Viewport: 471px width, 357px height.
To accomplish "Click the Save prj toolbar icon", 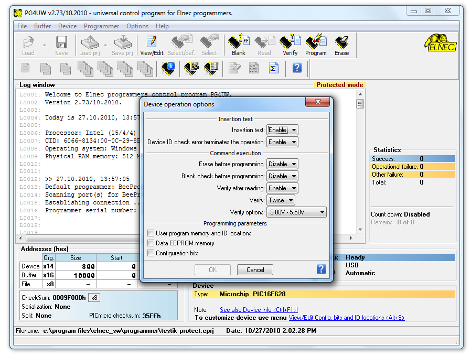I will 122,45.
